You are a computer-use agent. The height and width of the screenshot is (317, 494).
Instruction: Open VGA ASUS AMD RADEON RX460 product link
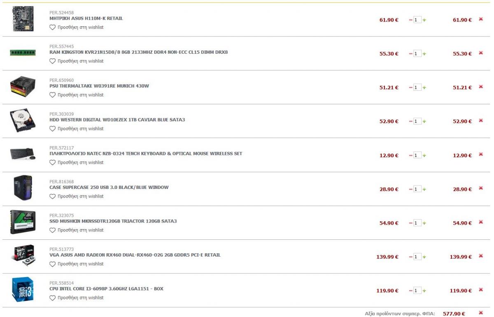click(135, 255)
